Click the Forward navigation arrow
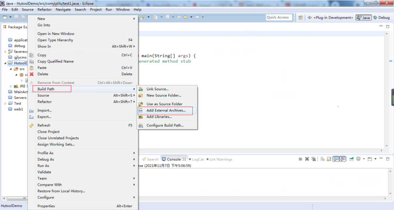This screenshot has height=210, width=394. pos(197,17)
